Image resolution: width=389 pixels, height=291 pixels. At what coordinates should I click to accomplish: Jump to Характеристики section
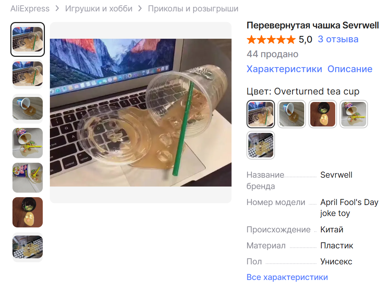coord(284,69)
